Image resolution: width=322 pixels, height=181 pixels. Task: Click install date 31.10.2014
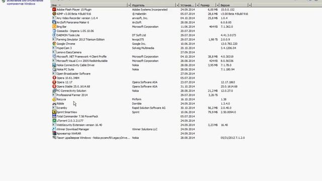coord(188,86)
